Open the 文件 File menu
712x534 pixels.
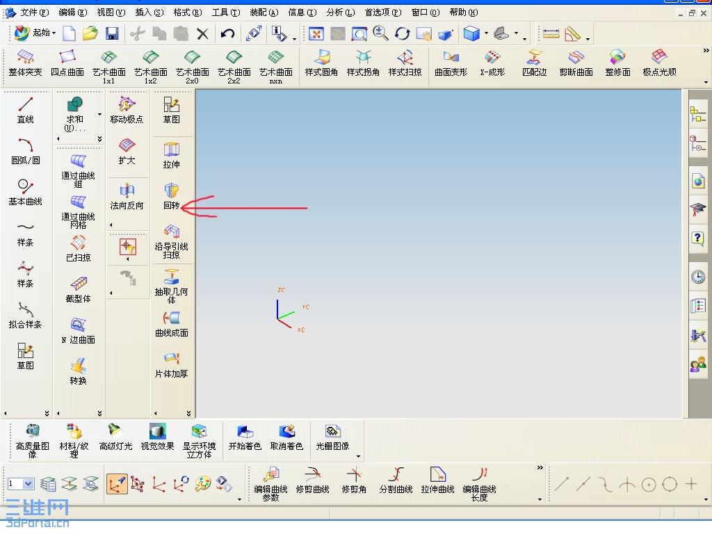(x=33, y=13)
